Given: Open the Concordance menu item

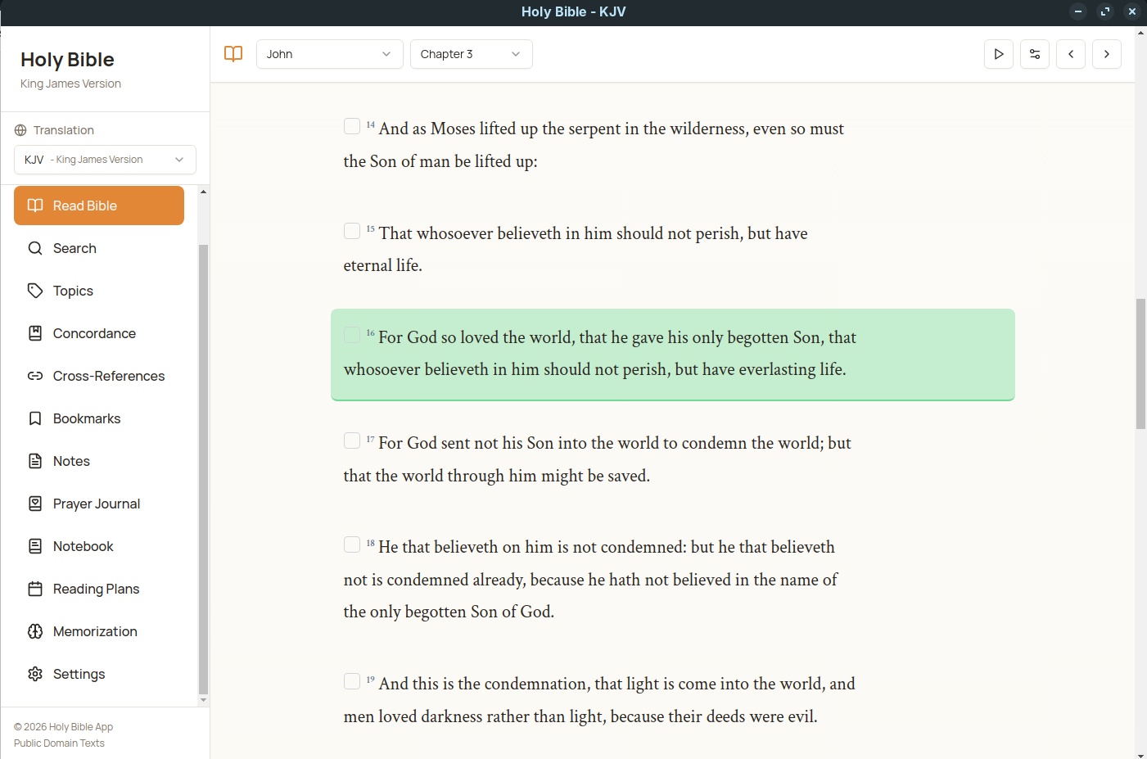Looking at the screenshot, I should click(x=99, y=333).
